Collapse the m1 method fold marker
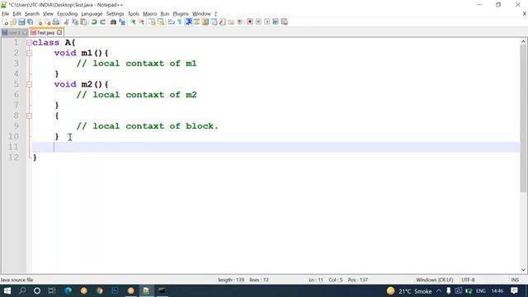Viewport: 528px width, 297px height. tap(30, 53)
